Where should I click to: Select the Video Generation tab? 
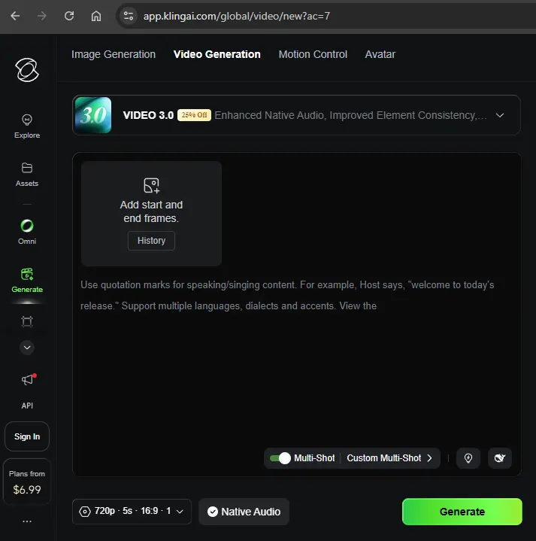(217, 54)
